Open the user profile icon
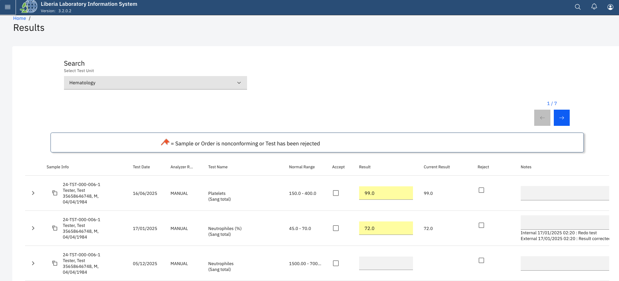Viewport: 619px width, 281px height. pos(610,7)
